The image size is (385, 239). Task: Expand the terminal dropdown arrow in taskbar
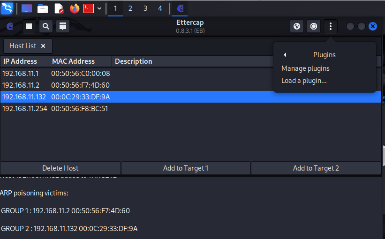[x=99, y=8]
